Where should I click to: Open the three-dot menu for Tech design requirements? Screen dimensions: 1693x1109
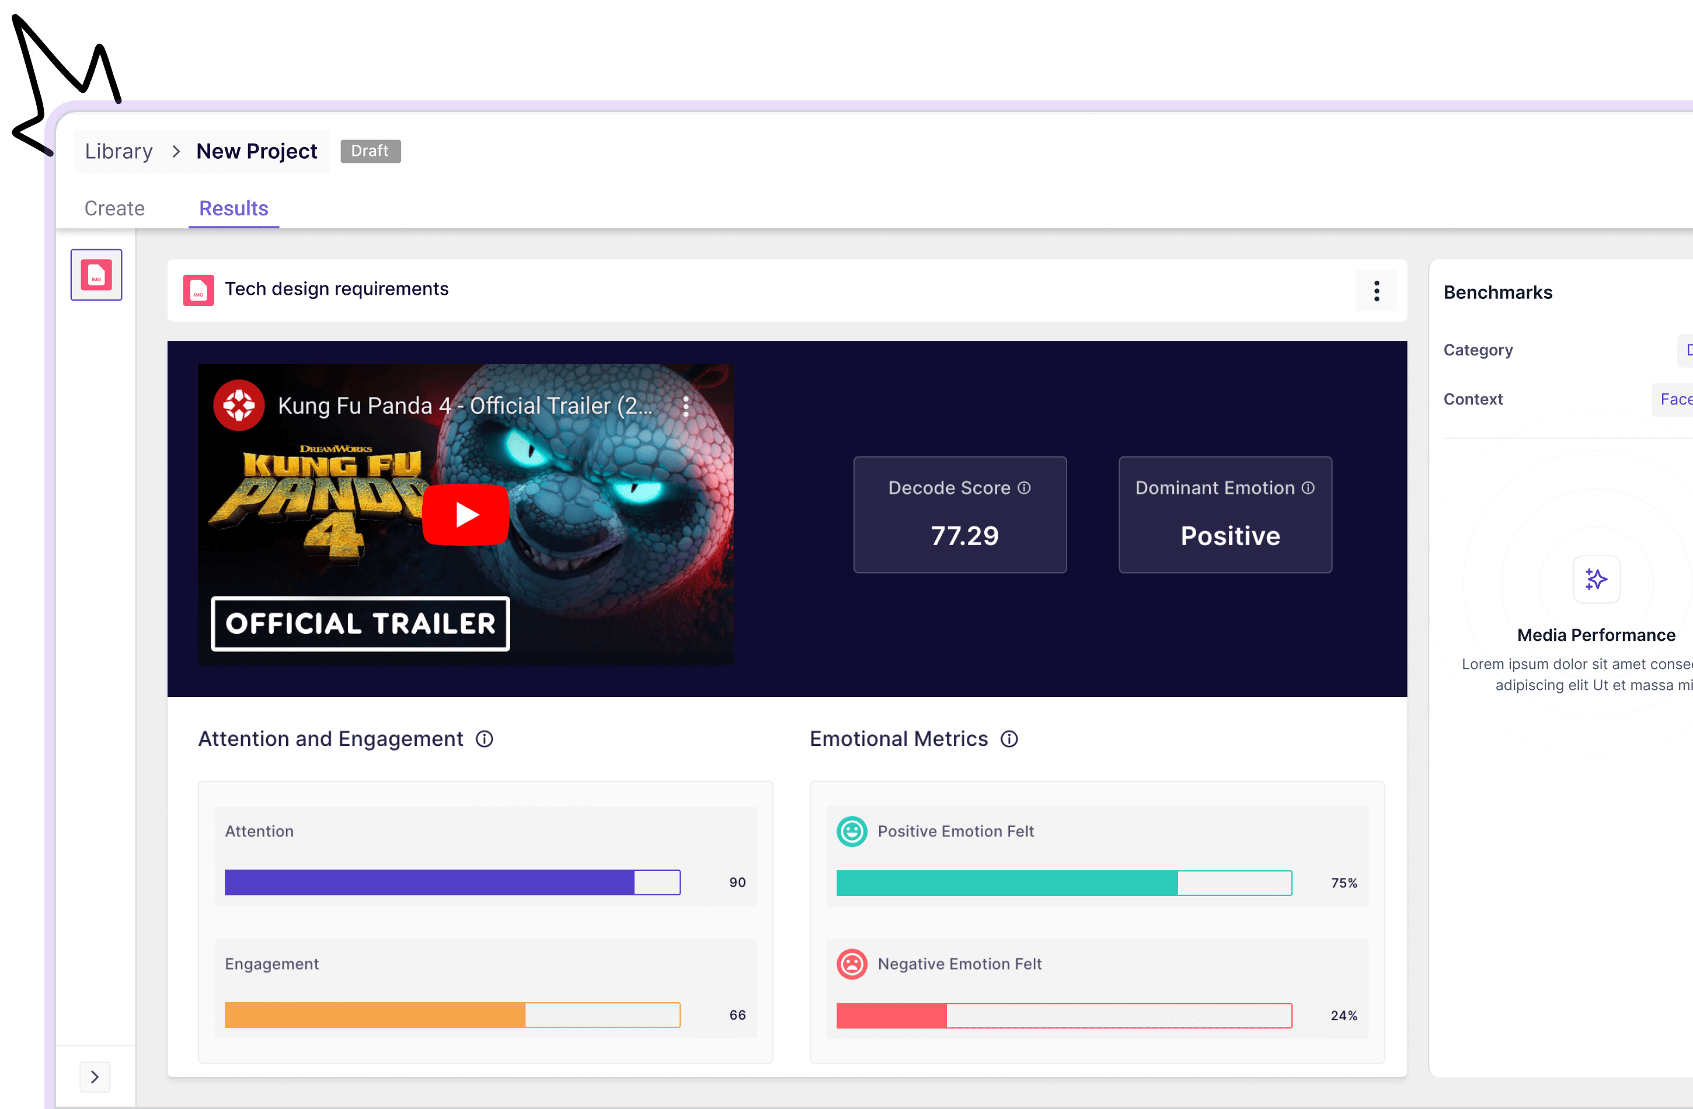[1377, 290]
